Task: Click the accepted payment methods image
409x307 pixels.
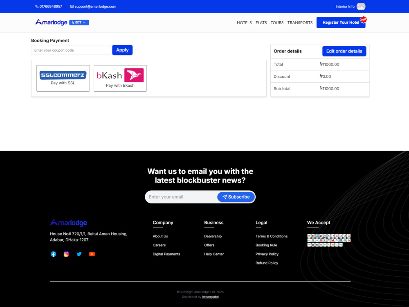Action: click(x=329, y=240)
